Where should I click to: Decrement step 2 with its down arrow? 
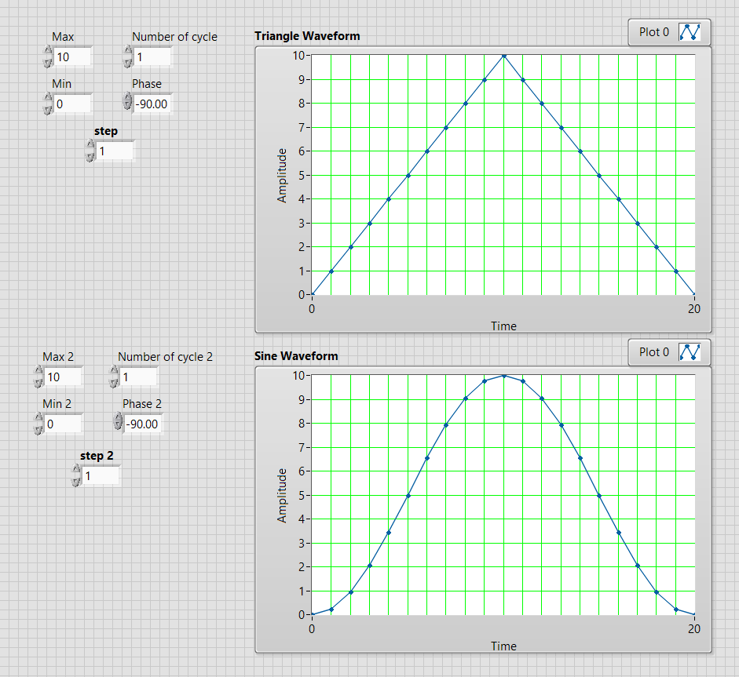coord(76,481)
